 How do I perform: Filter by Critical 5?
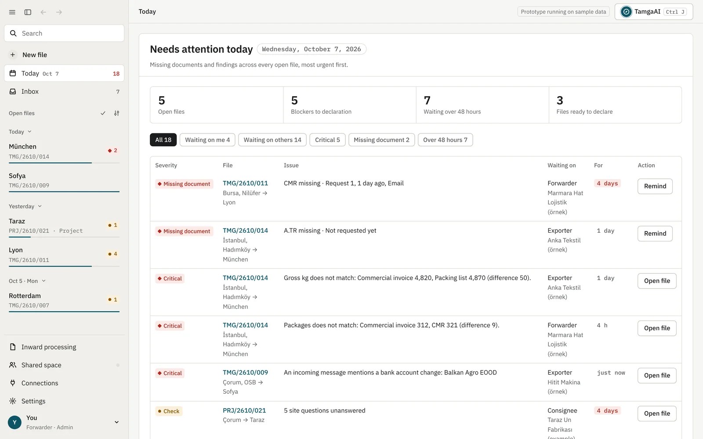tap(327, 140)
